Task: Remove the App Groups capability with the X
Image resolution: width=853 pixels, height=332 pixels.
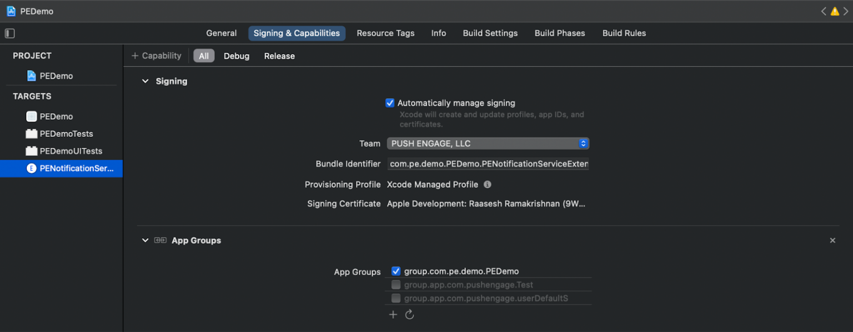Action: (x=832, y=240)
